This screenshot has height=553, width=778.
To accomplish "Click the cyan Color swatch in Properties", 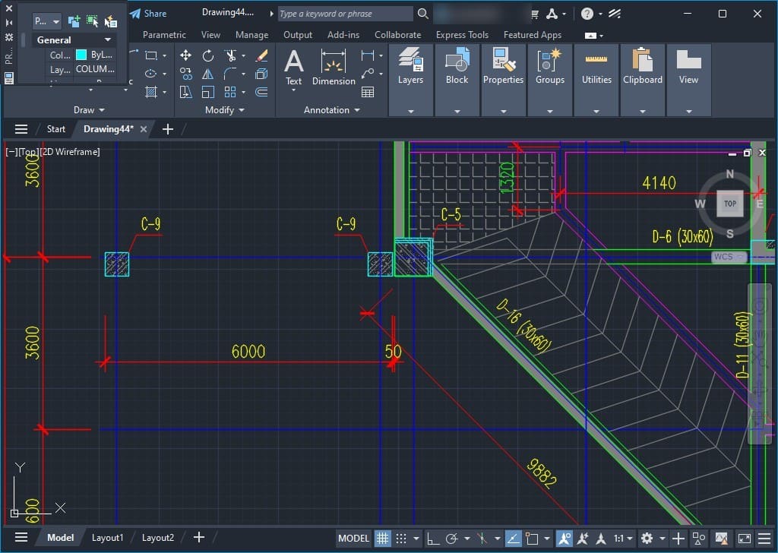I will [81, 55].
